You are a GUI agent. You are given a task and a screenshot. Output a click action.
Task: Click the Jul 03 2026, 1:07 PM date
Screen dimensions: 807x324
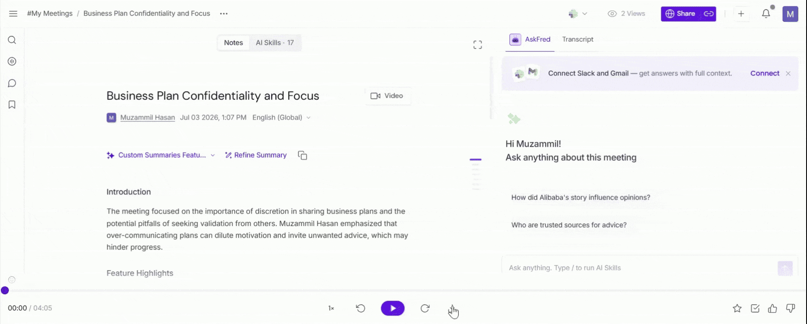(213, 118)
